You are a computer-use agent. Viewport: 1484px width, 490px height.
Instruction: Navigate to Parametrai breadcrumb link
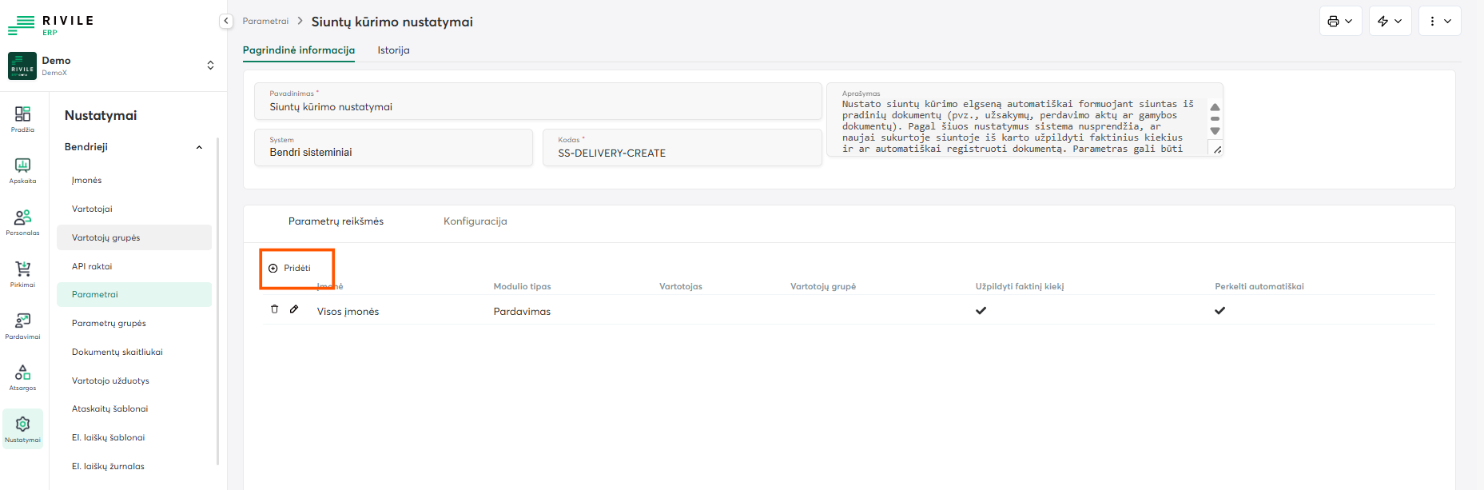(265, 22)
